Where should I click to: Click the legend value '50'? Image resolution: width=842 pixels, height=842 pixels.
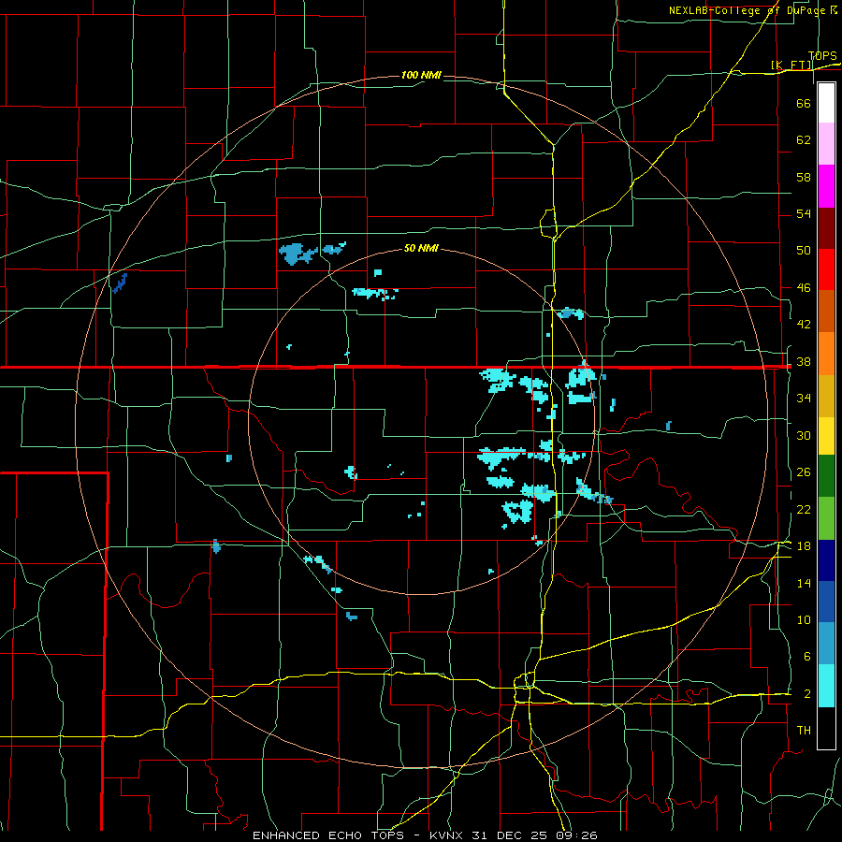pos(804,250)
